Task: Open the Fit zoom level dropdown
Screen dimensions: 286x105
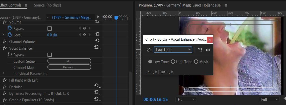Action: (x=186, y=99)
